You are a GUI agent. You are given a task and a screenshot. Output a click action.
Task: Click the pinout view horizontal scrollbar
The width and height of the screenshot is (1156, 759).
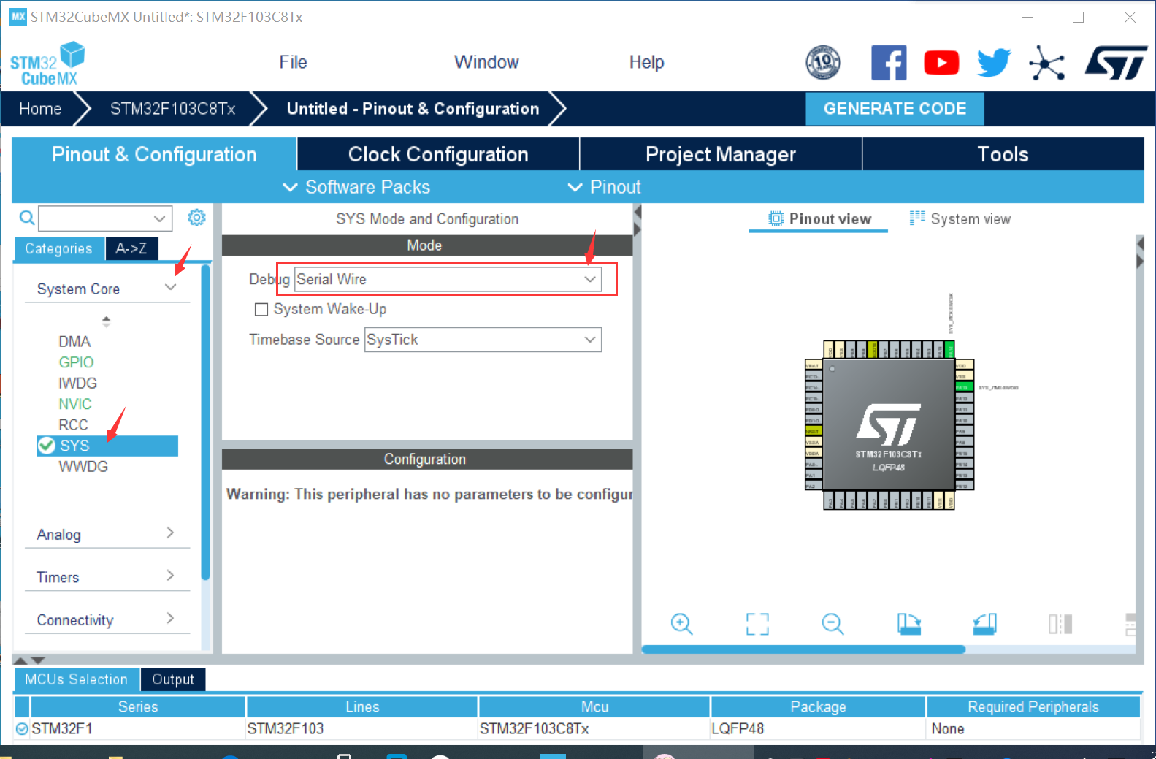click(x=803, y=649)
